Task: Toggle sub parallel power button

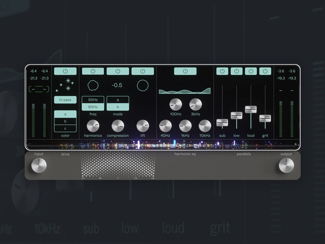Action: [x=222, y=71]
